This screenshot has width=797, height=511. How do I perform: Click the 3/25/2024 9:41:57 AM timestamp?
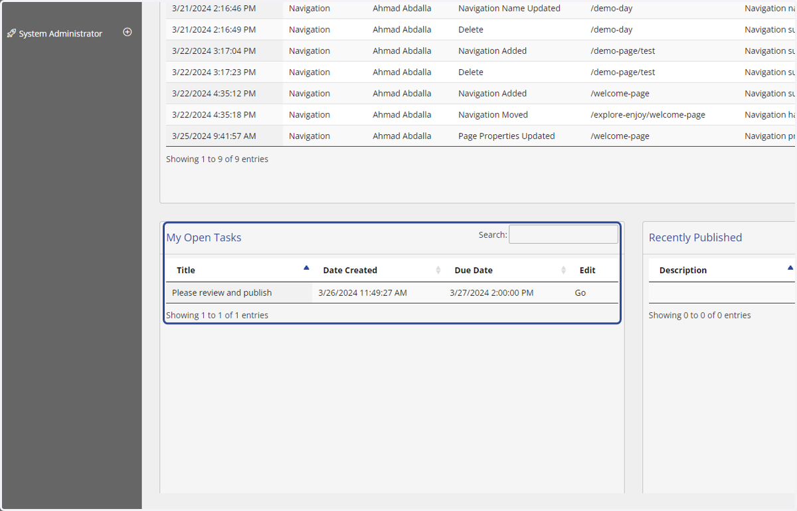click(x=214, y=136)
